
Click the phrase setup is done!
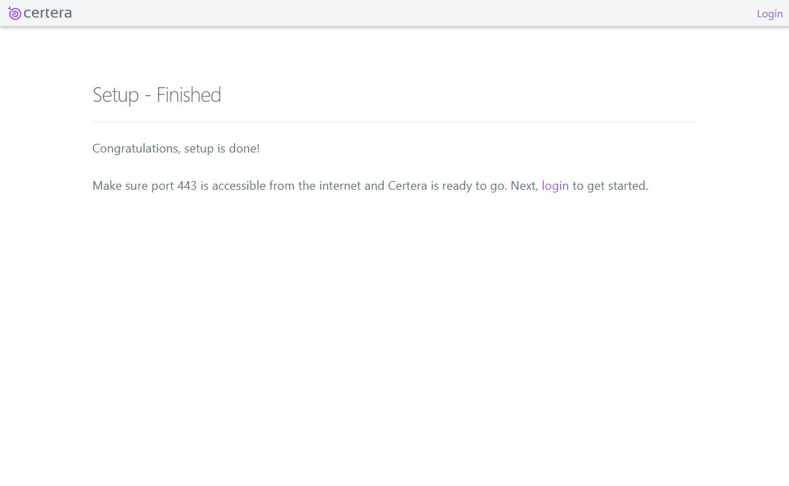pos(222,148)
